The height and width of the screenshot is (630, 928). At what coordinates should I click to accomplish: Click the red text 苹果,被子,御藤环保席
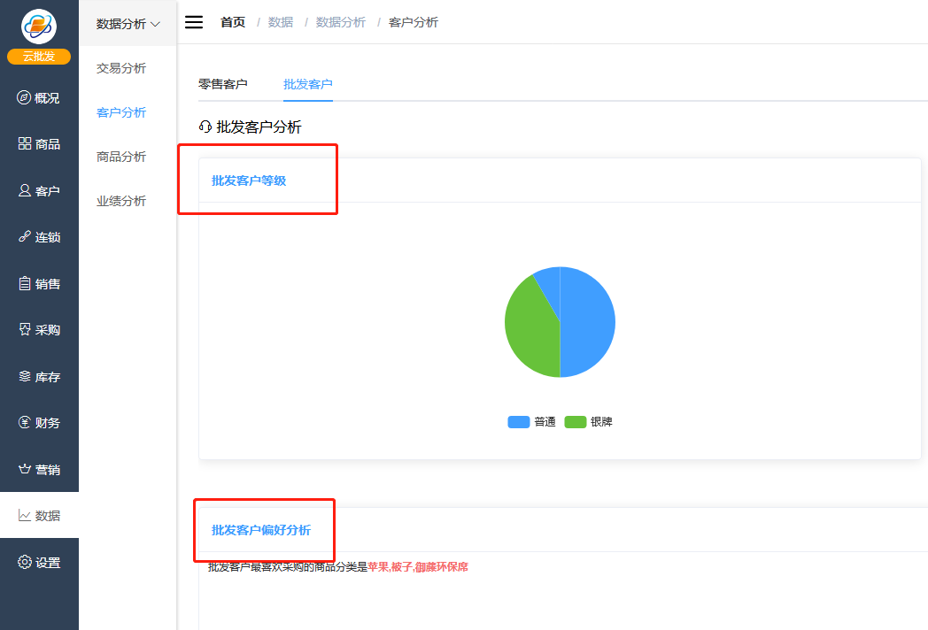click(x=418, y=566)
